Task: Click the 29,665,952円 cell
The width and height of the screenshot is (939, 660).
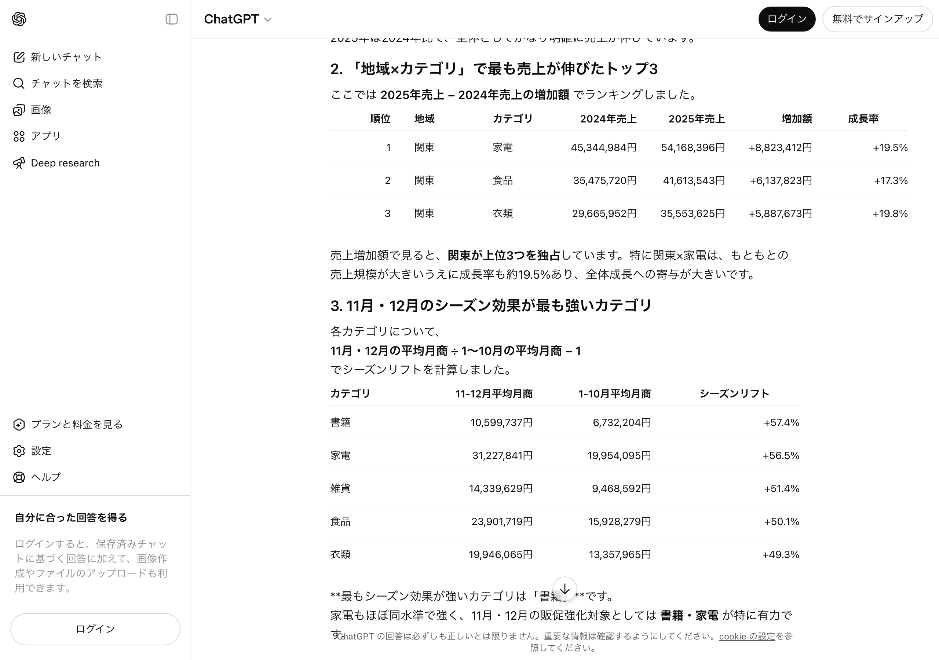Action: tap(604, 213)
